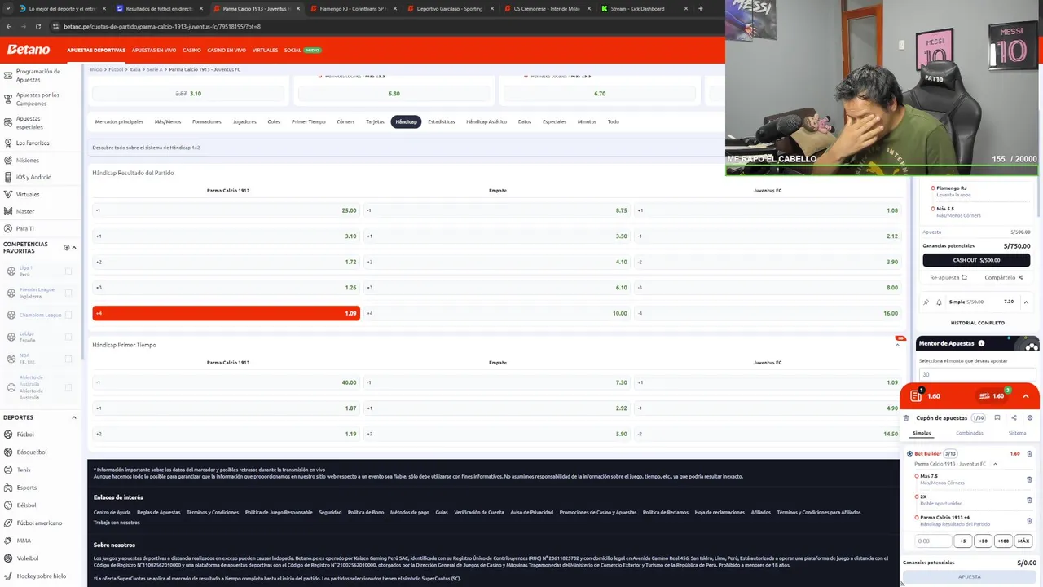The width and height of the screenshot is (1043, 587).
Task: Open Casino en Vivo menu
Action: click(227, 50)
